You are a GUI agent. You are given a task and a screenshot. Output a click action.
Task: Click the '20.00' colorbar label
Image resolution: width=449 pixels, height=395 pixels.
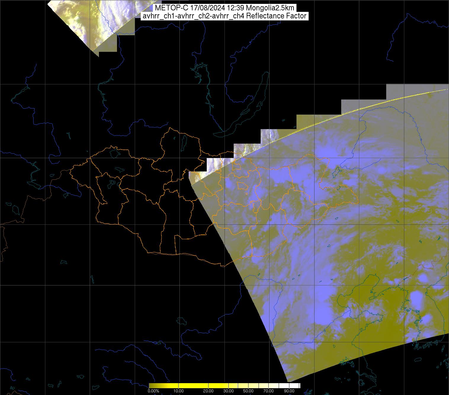[209, 391]
